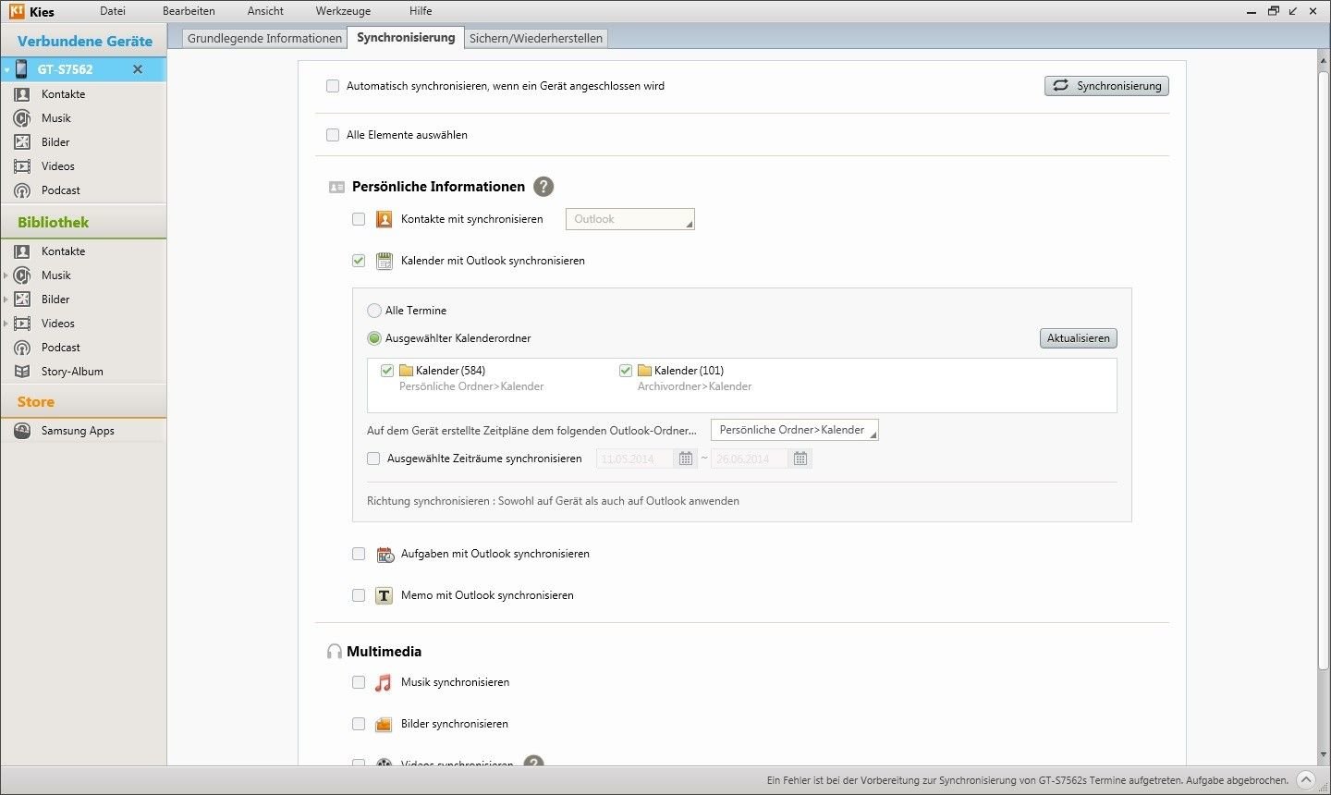Click the Aufgaben sync icon
This screenshot has height=795, width=1331.
(x=385, y=555)
